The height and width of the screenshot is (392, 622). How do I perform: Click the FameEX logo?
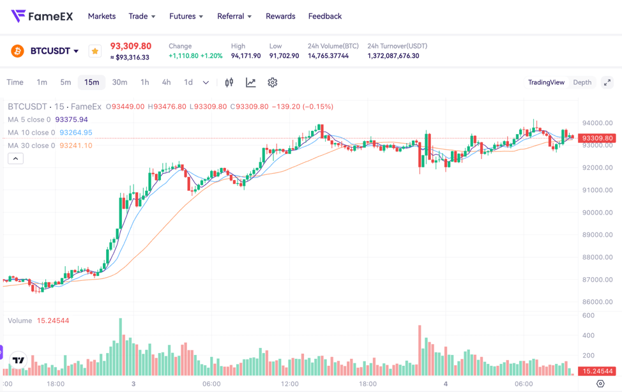[42, 15]
